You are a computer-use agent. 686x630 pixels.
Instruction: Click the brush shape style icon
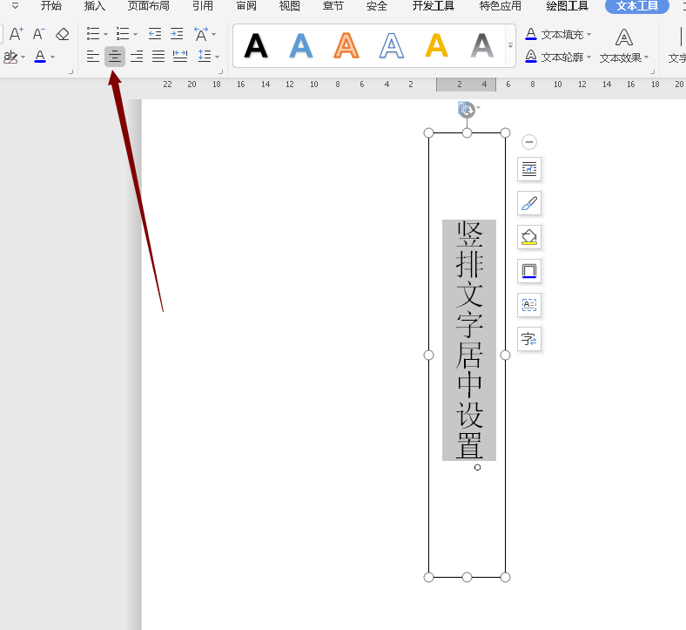(x=528, y=203)
